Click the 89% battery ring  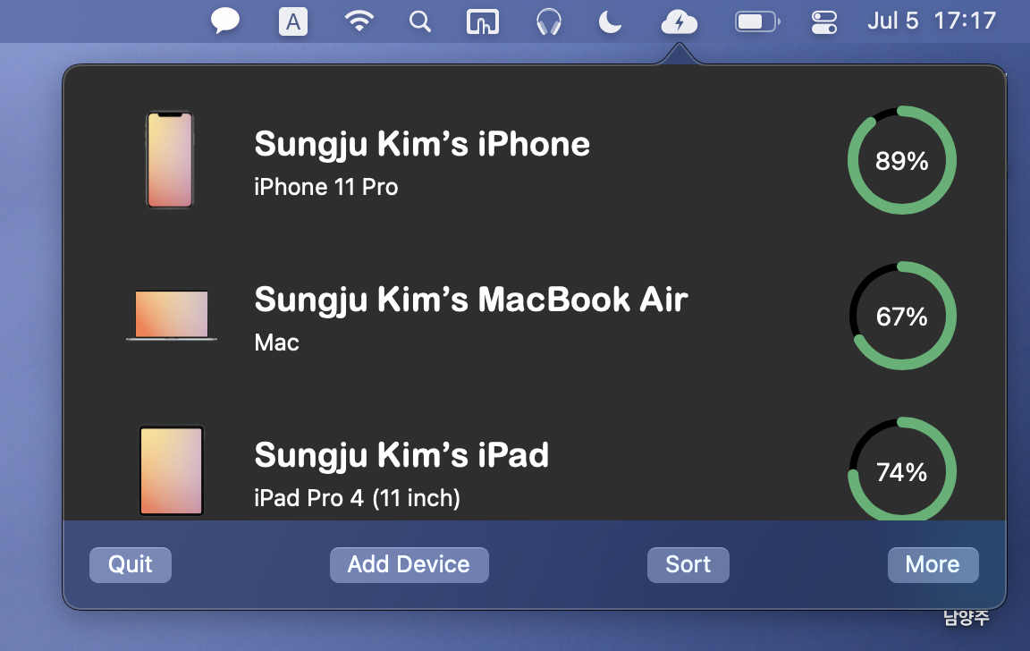[x=902, y=160]
